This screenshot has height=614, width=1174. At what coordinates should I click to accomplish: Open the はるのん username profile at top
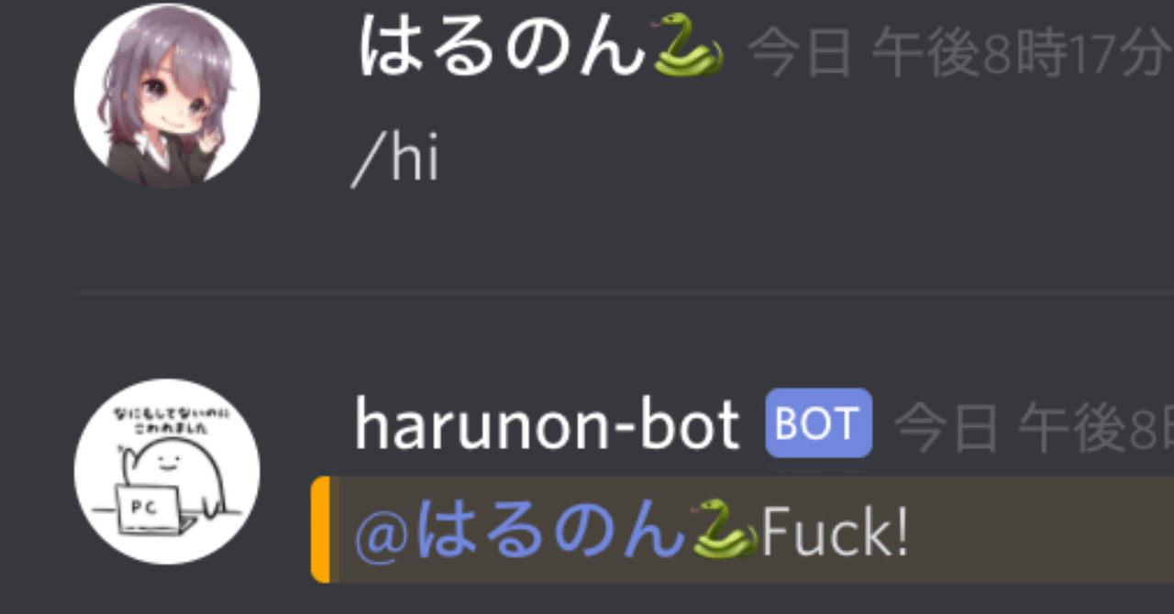(502, 46)
